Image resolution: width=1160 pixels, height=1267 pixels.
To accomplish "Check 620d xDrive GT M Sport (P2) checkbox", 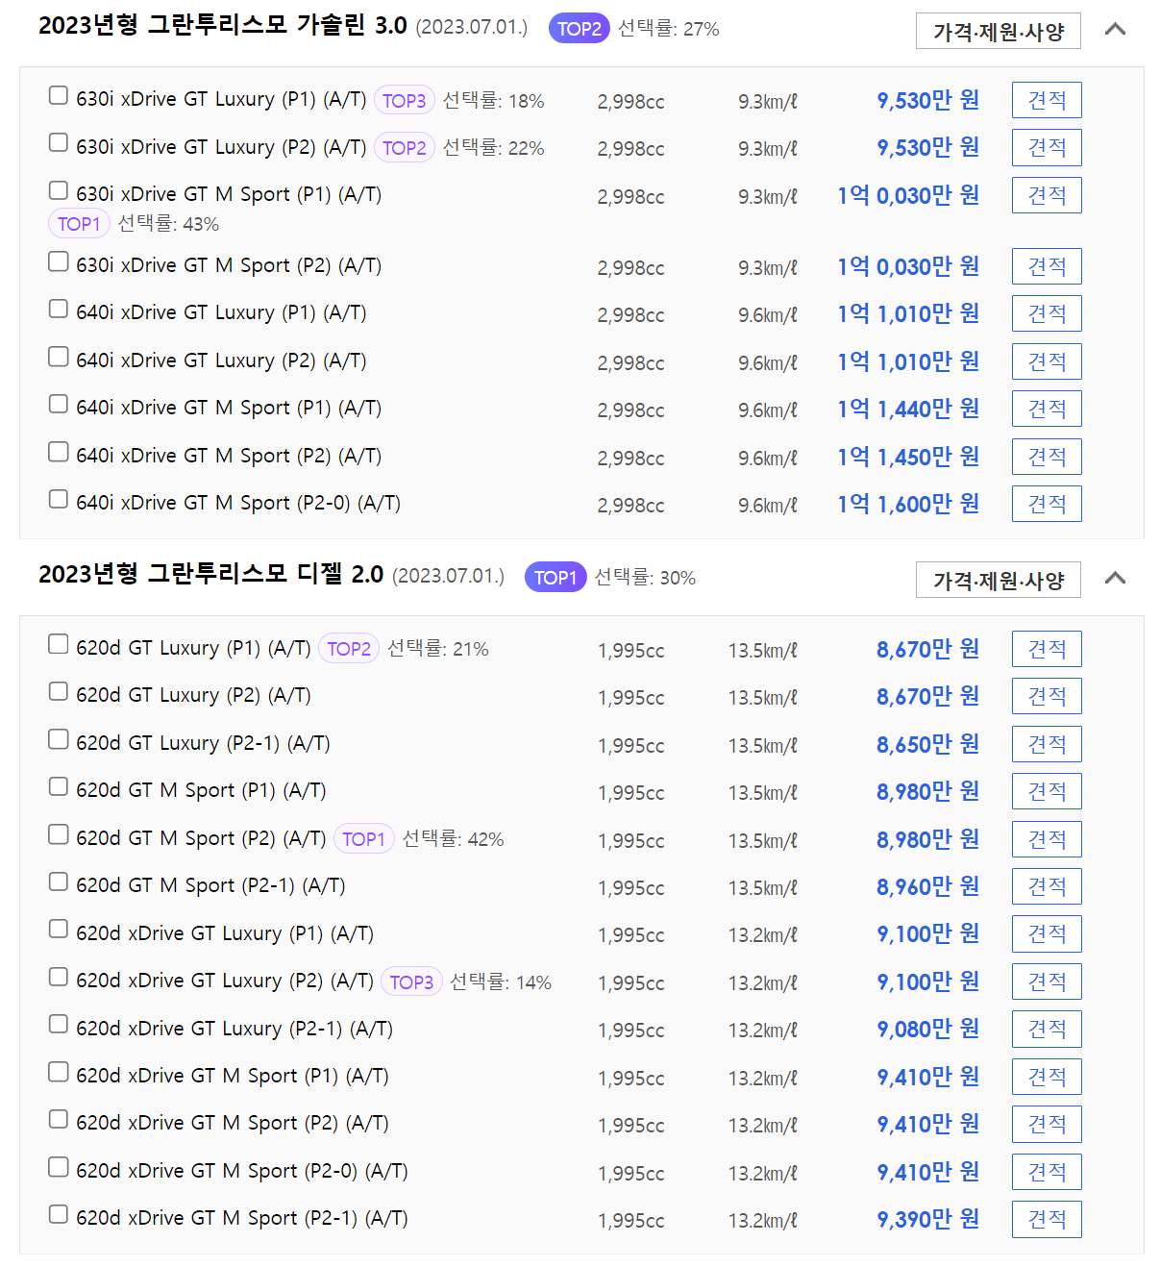I will click(x=59, y=1119).
